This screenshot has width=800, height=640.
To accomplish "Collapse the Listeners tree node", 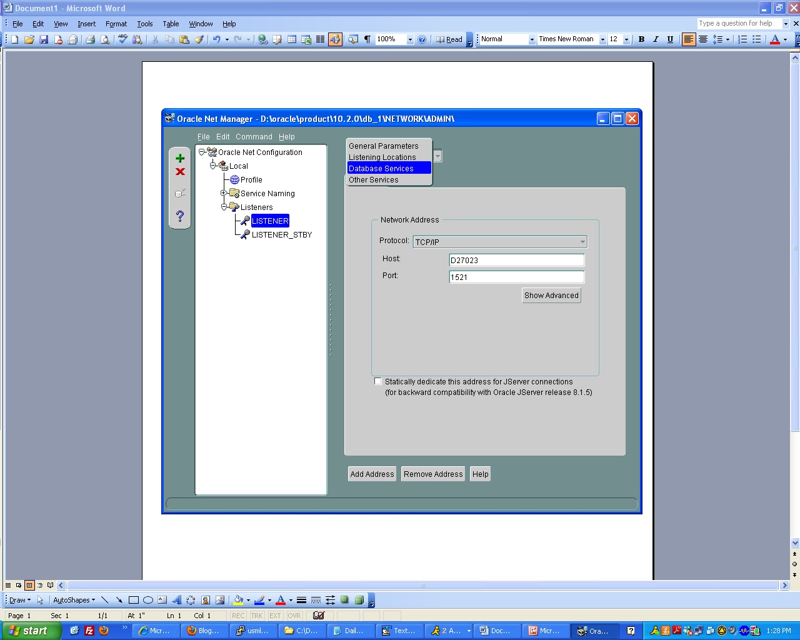I will tap(224, 207).
